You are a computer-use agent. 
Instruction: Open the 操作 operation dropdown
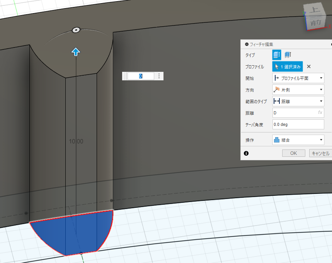[x=298, y=140]
